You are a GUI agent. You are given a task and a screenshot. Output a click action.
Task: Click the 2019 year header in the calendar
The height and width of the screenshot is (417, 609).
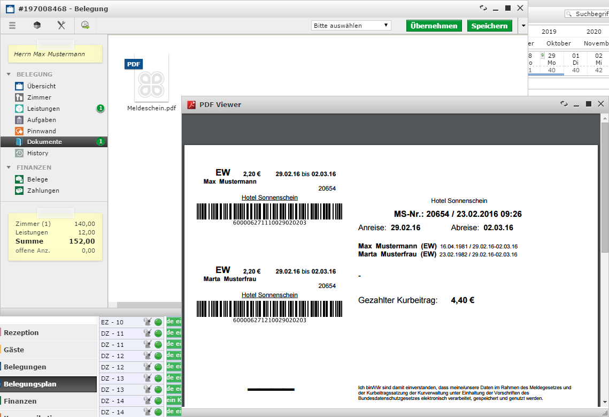(549, 32)
